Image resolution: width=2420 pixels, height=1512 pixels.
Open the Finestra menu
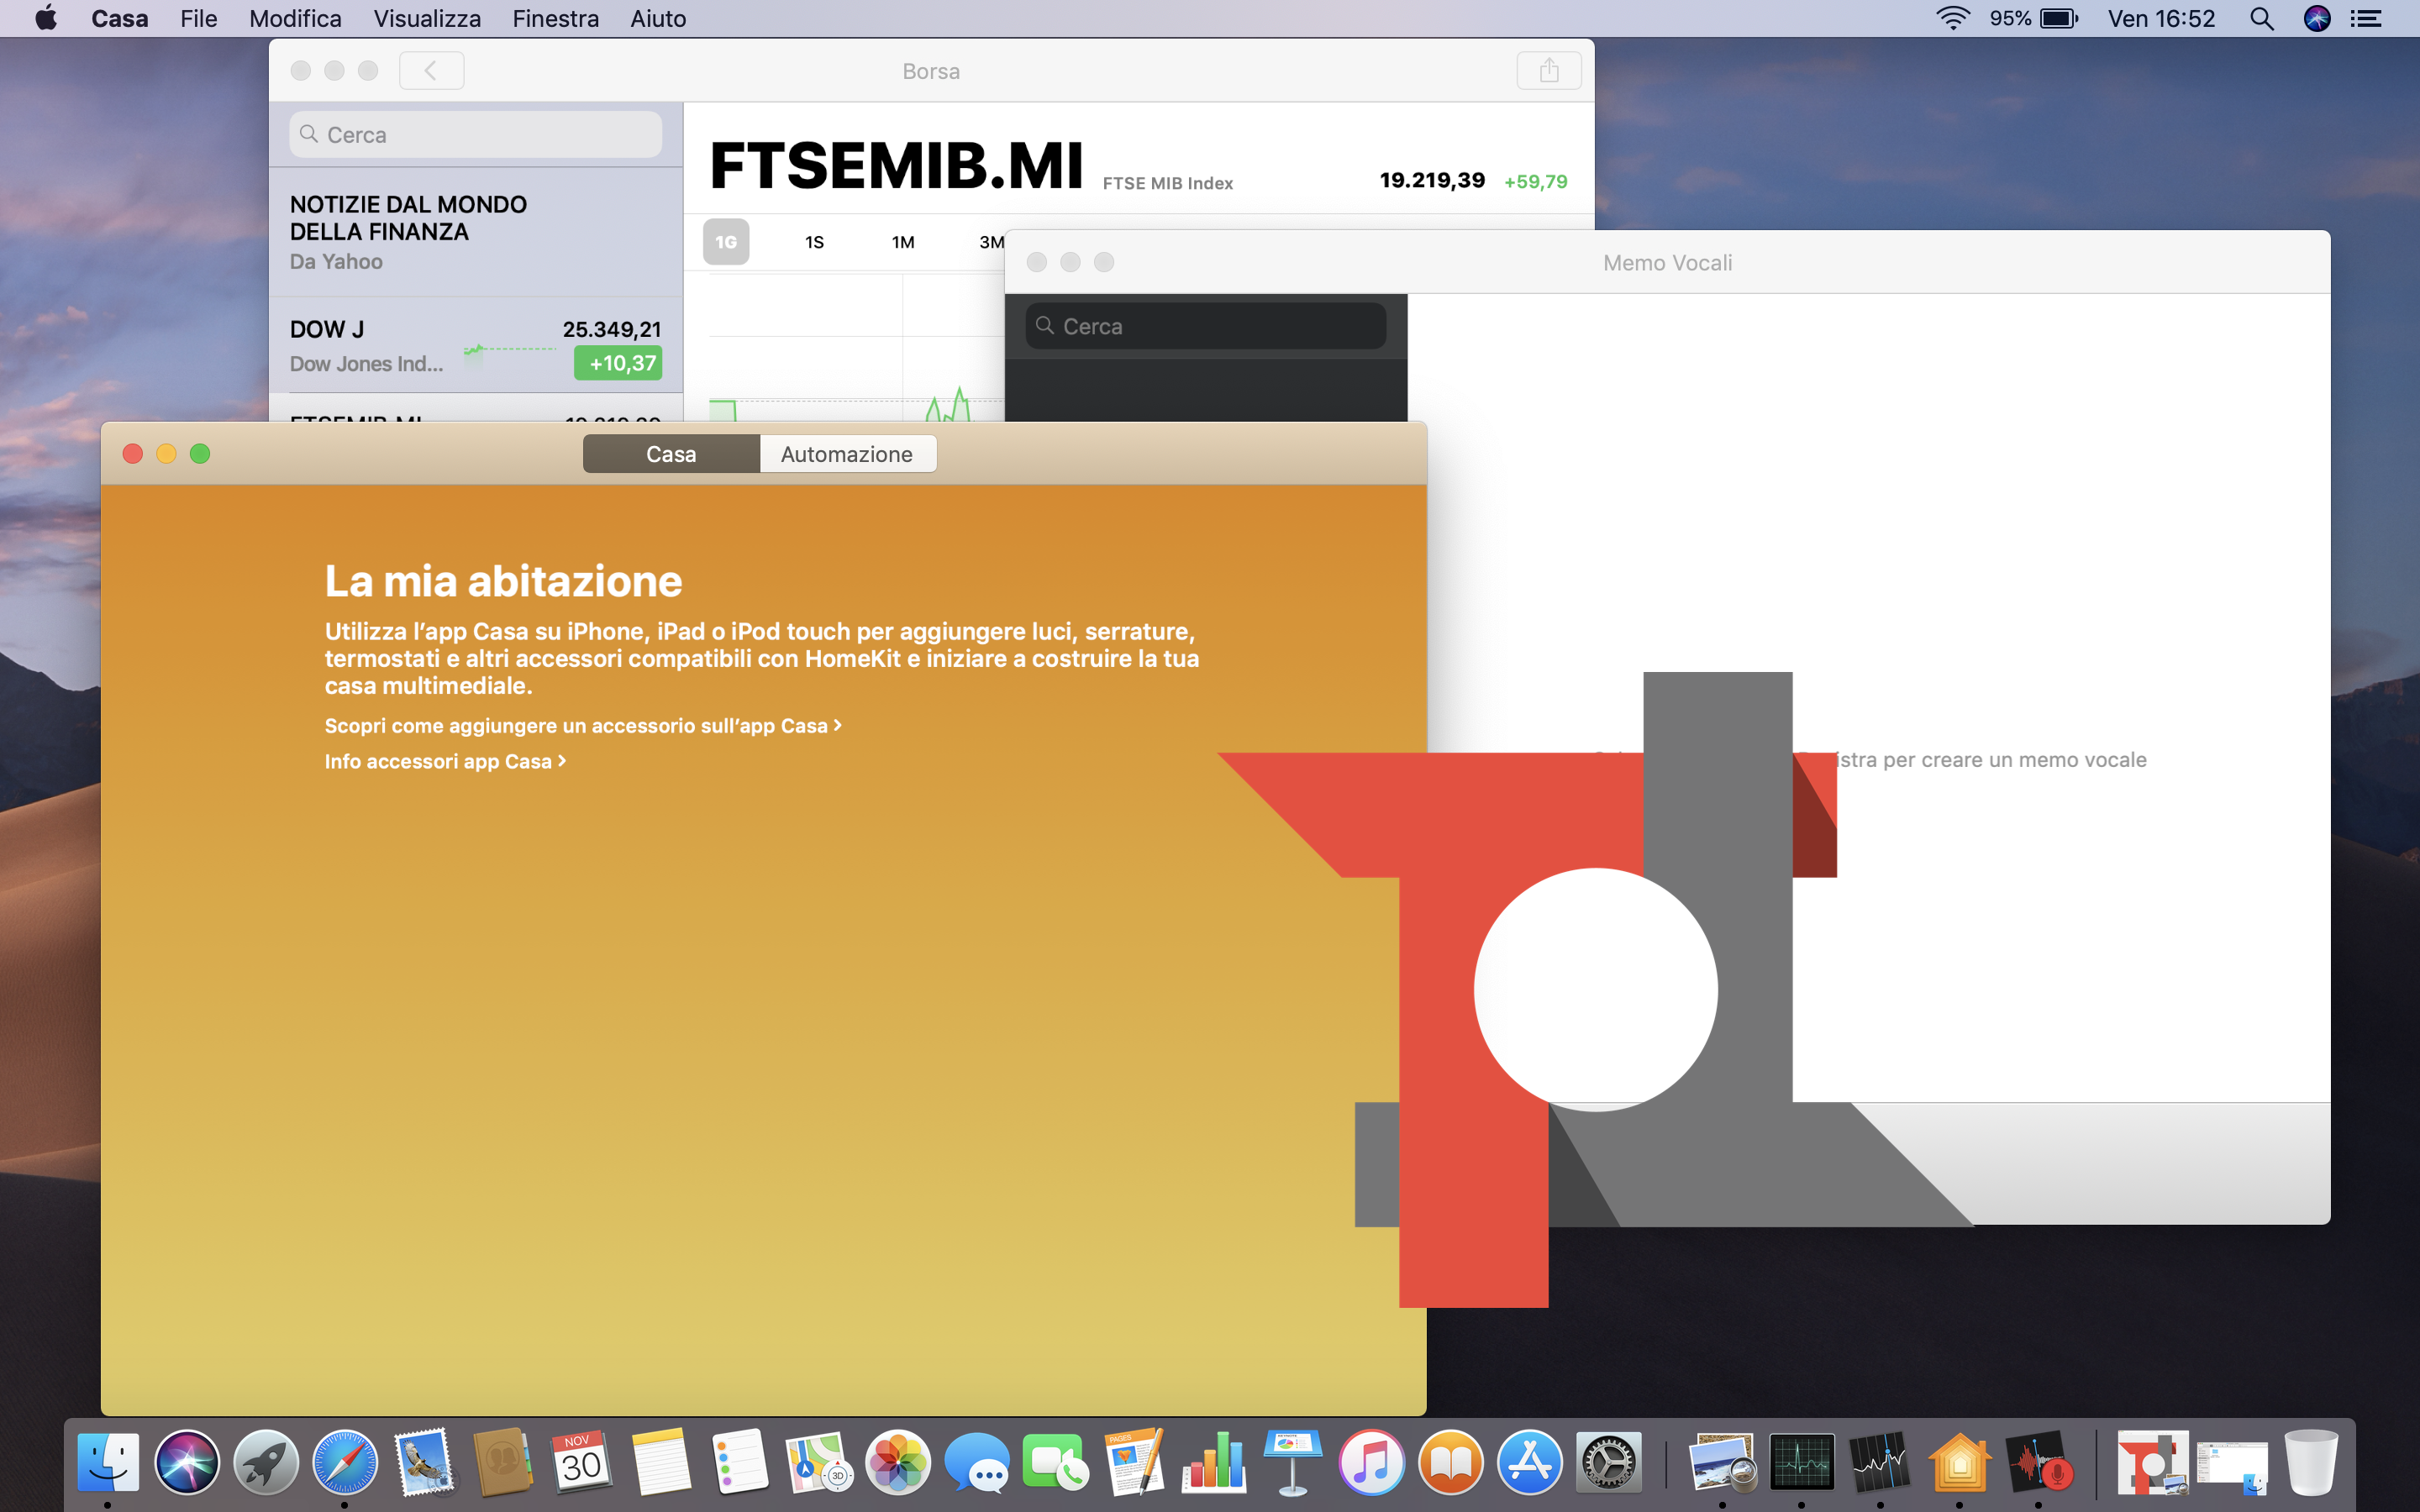point(555,19)
